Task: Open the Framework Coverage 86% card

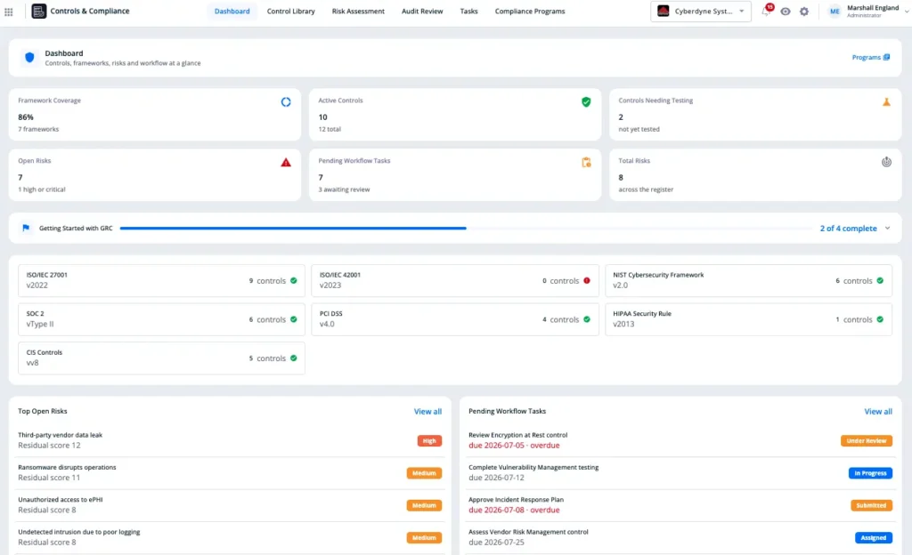Action: (x=155, y=115)
